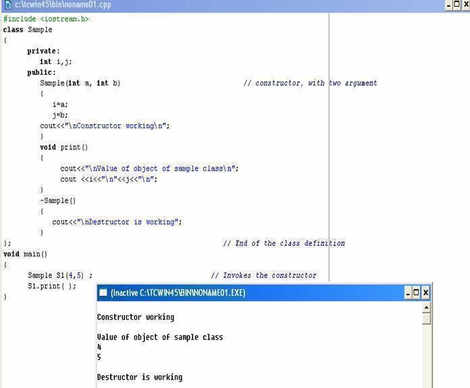Image resolution: width=470 pixels, height=388 pixels.
Task: Click on 'class Sample' declaration line
Action: click(x=28, y=30)
